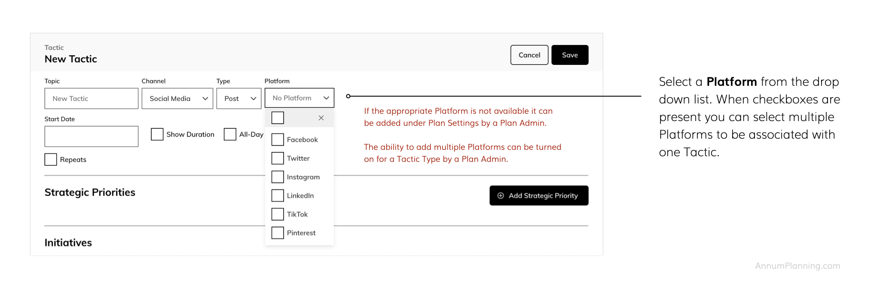The image size is (880, 295).
Task: Open the Type dropdown showing Post
Action: pyautogui.click(x=239, y=98)
